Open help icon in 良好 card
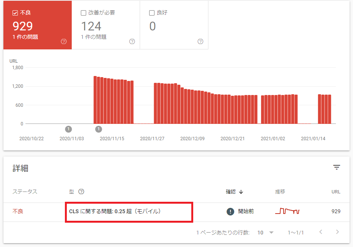Image resolution: width=353 pixels, height=247 pixels. pos(200,41)
